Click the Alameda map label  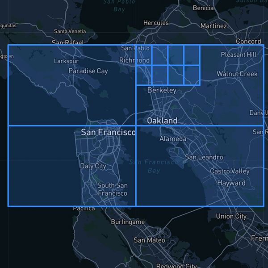[x=173, y=139]
